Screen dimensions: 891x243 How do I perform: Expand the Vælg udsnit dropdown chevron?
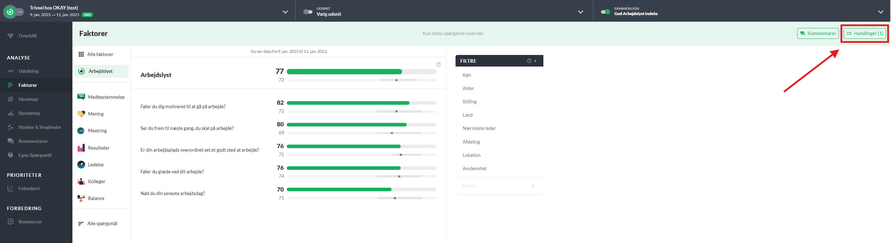tap(581, 12)
